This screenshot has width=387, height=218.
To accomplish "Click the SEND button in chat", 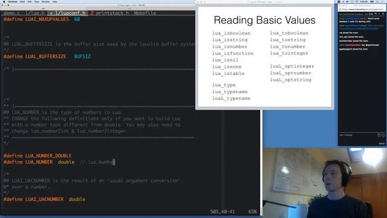I will pyautogui.click(x=382, y=144).
